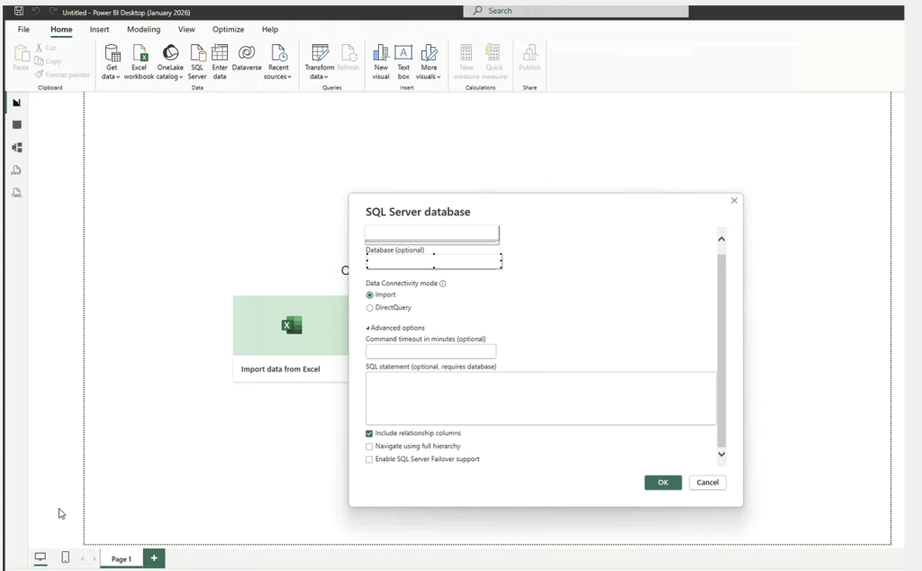The width and height of the screenshot is (922, 571).
Task: Click the Dataverse icon
Action: pyautogui.click(x=247, y=58)
